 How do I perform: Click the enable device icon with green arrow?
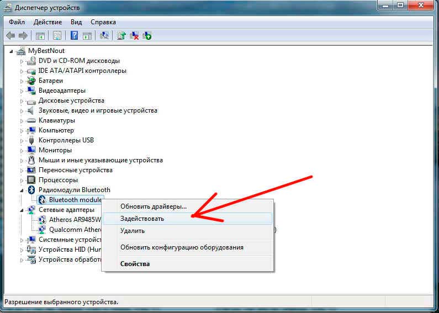tap(147, 35)
